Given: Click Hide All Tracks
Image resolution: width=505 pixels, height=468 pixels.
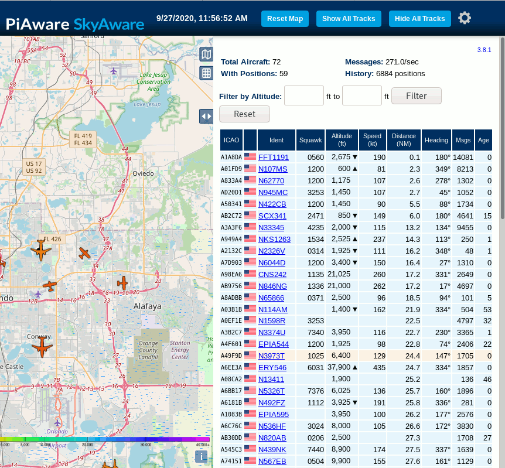Looking at the screenshot, I should pos(420,19).
